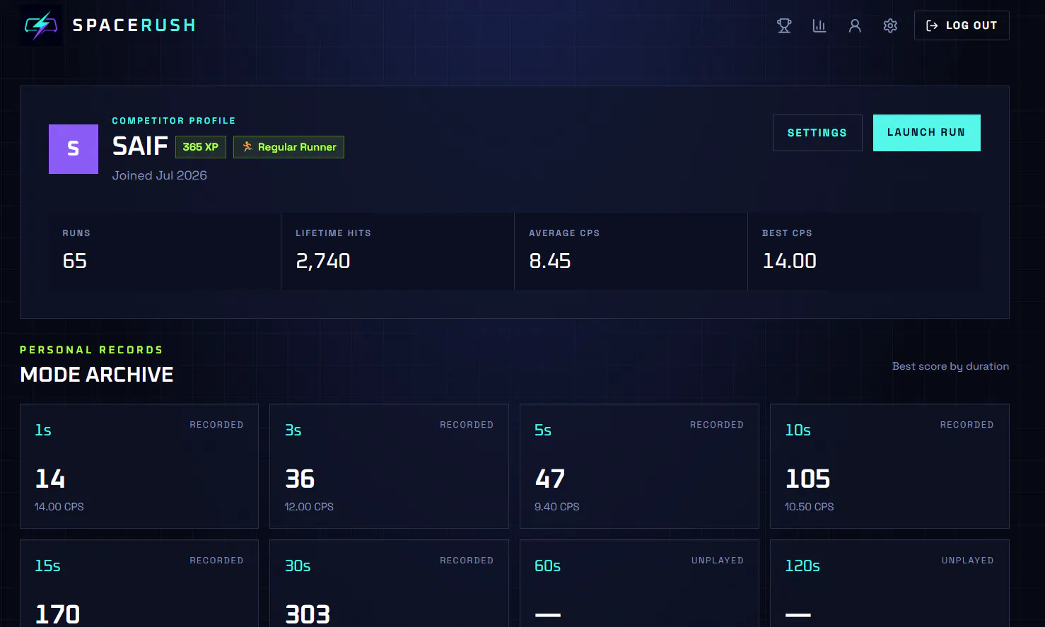Screen dimensions: 1045x627
Task: Click the UNPLAYED status on 60s card
Action: coord(718,561)
